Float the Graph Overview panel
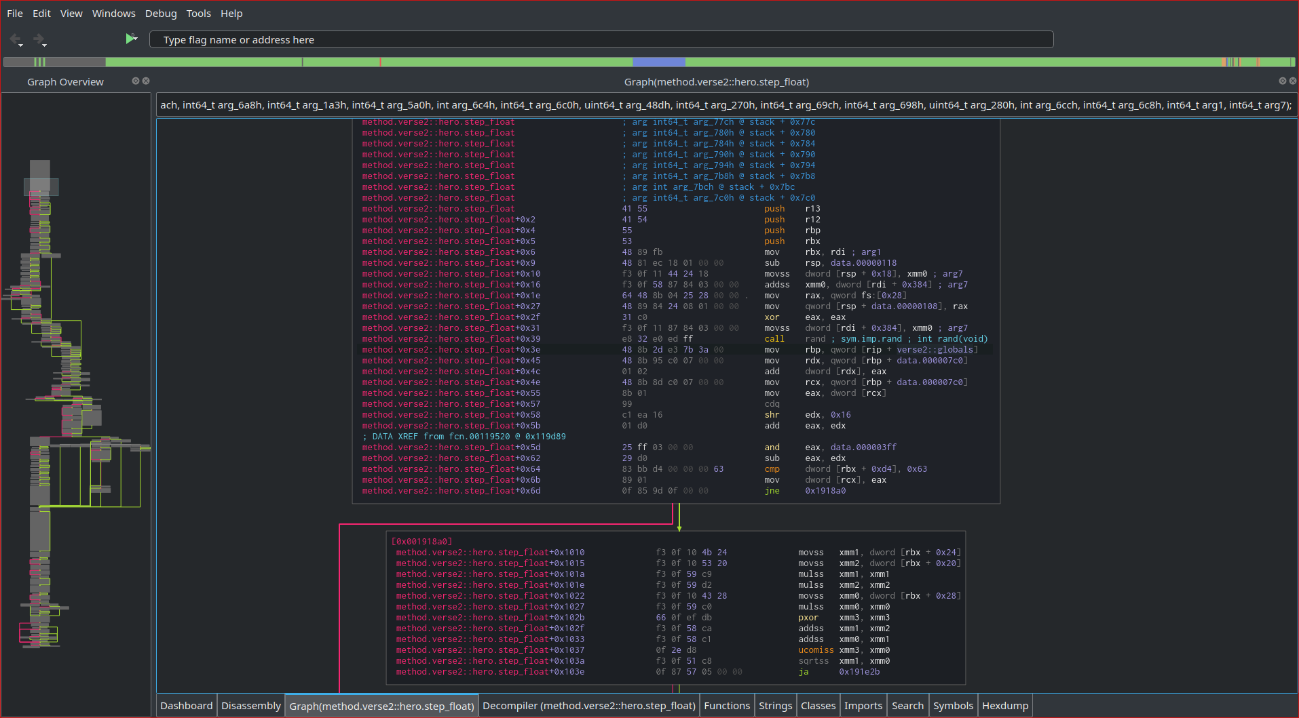Screen dimensions: 1299x718 136,81
